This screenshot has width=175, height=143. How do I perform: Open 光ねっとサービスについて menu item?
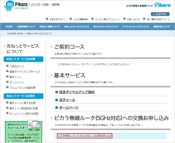tap(77, 27)
